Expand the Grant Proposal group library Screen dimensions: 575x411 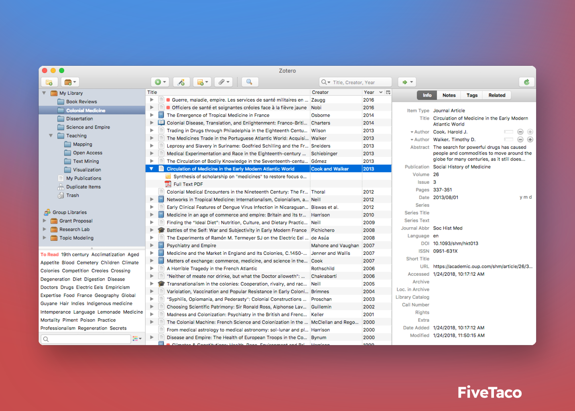pos(45,221)
